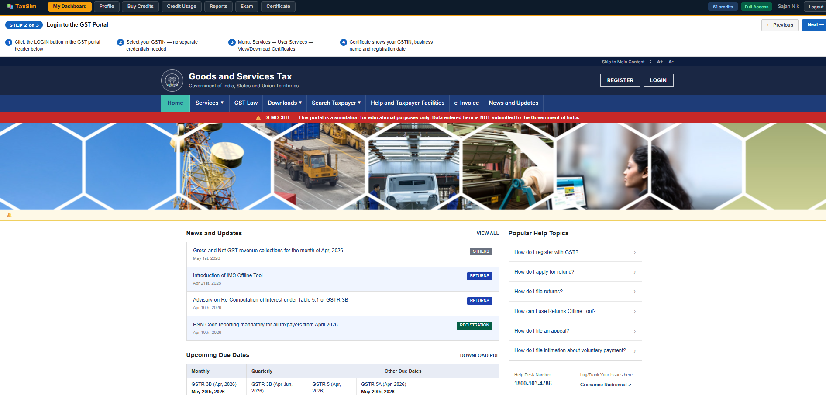The width and height of the screenshot is (826, 395).
Task: Click the chevron on Returns Offline Tool topic
Action: point(634,311)
